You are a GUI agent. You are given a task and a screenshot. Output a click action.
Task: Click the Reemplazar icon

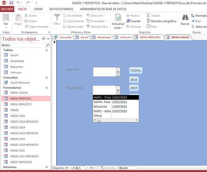coord(193,16)
